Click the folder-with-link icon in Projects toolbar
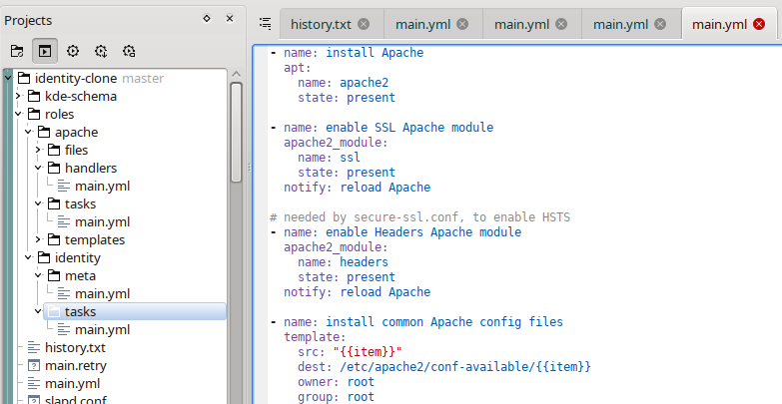Viewport: 782px width, 404px height. [x=17, y=51]
